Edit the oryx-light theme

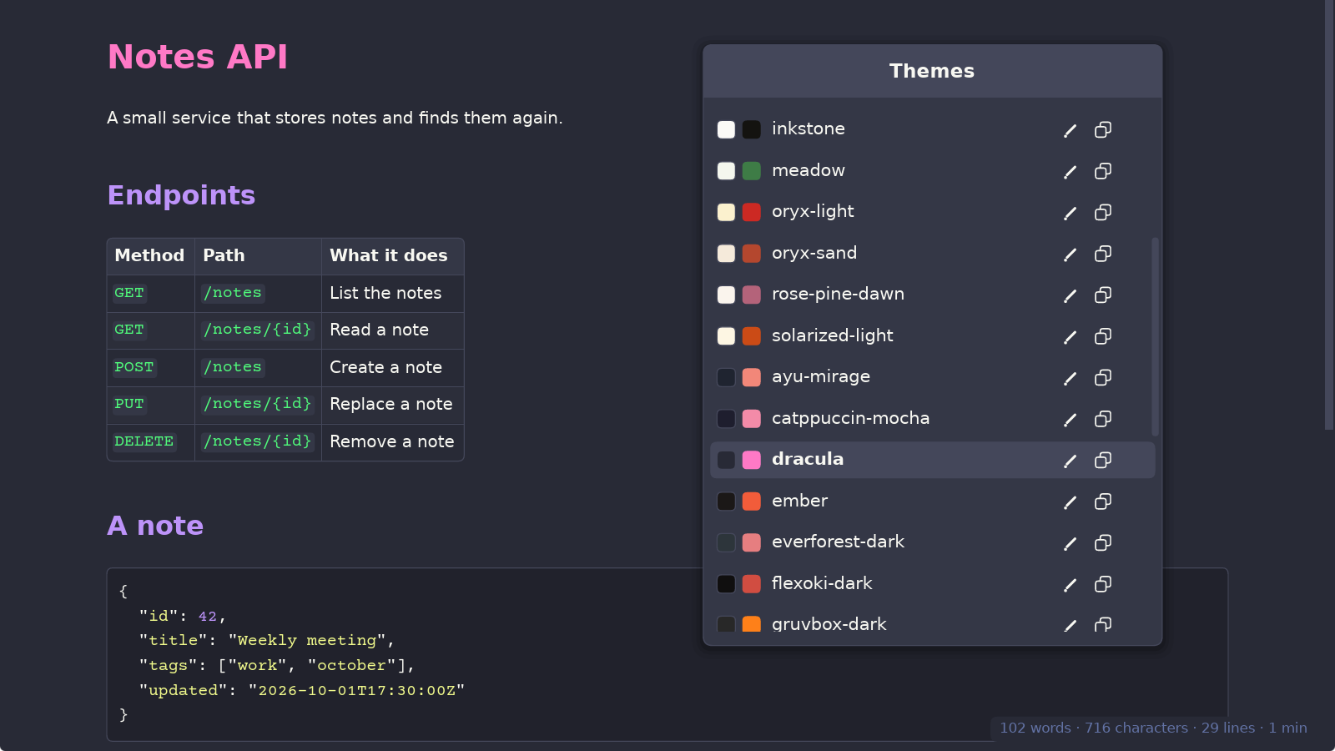1070,212
